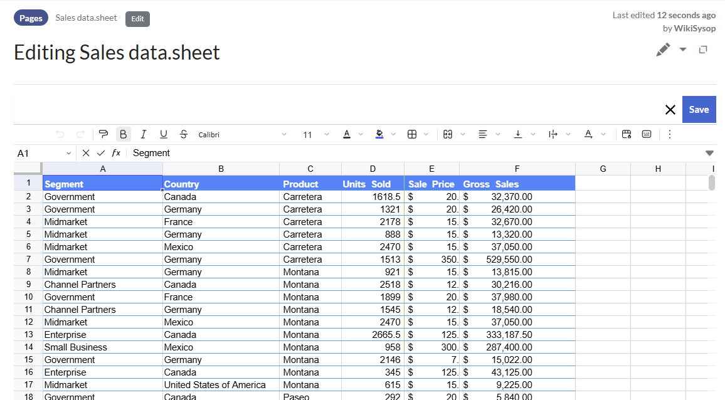Open the Calibri font family dropdown
The width and height of the screenshot is (725, 400).
pos(241,134)
